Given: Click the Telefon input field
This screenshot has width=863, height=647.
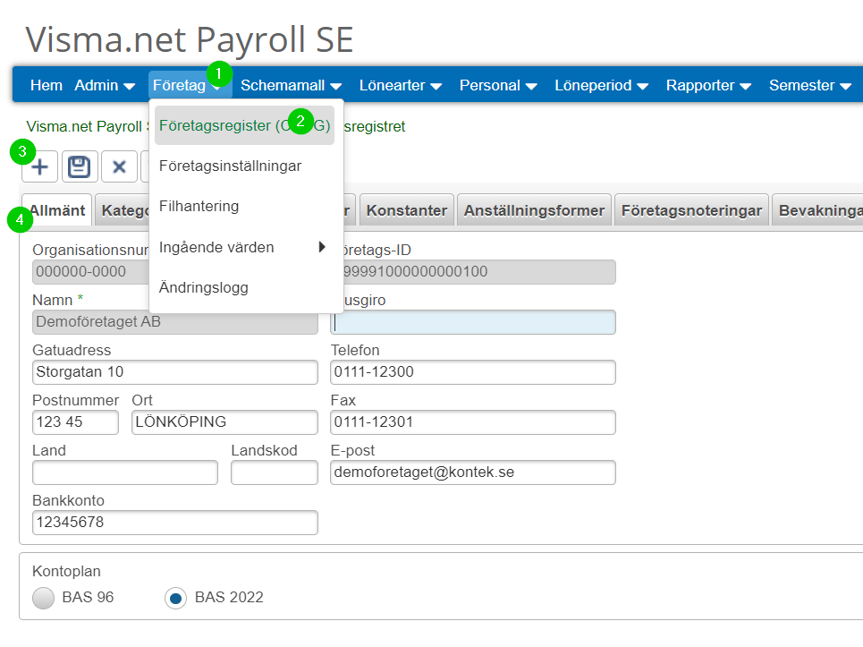Looking at the screenshot, I should 473,372.
